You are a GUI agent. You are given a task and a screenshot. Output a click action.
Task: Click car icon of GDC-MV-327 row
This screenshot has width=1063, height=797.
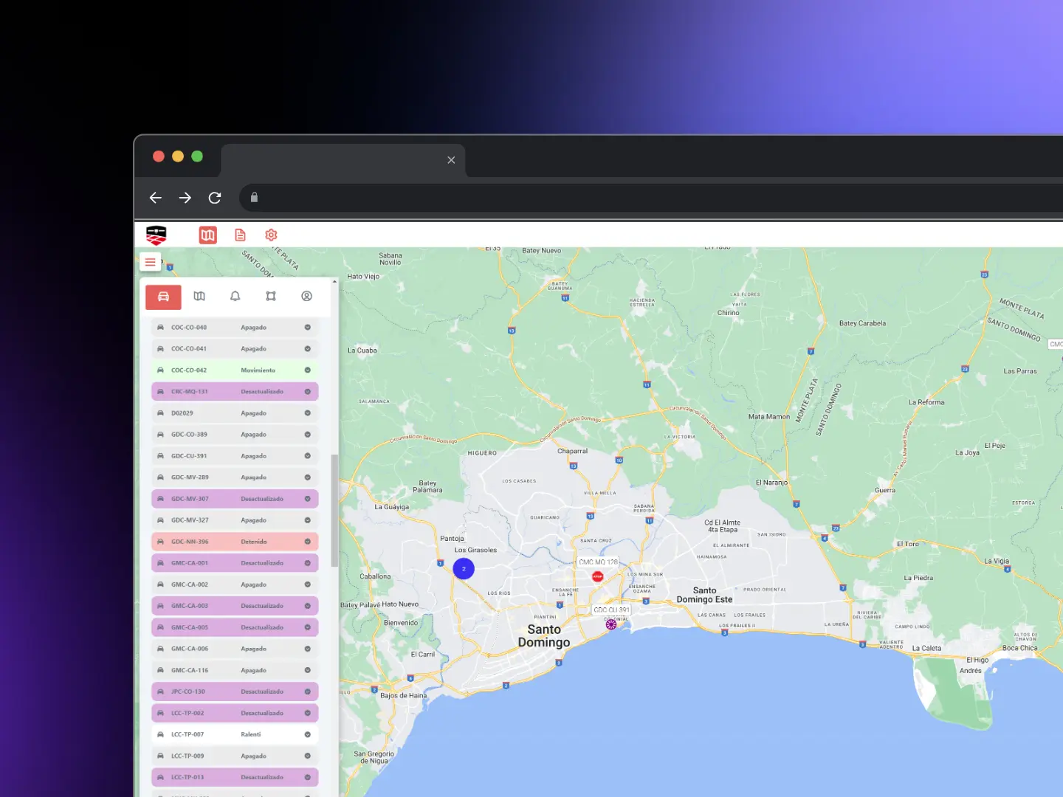(x=160, y=520)
